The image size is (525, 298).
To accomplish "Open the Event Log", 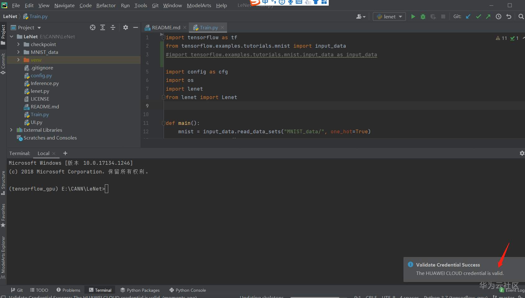I will [x=512, y=290].
